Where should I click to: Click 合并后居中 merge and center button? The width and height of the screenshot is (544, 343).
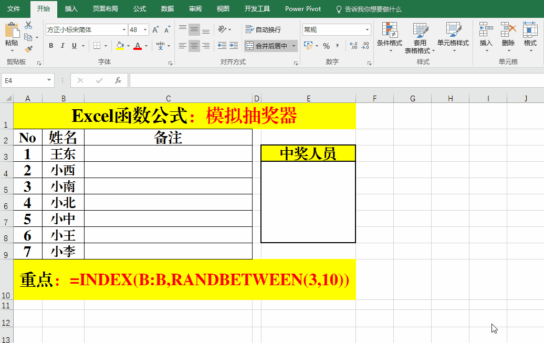266,46
